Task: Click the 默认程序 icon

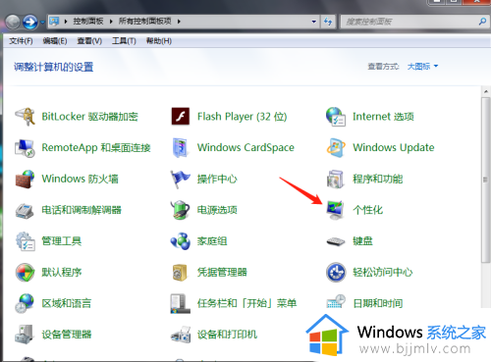Action: [x=25, y=273]
